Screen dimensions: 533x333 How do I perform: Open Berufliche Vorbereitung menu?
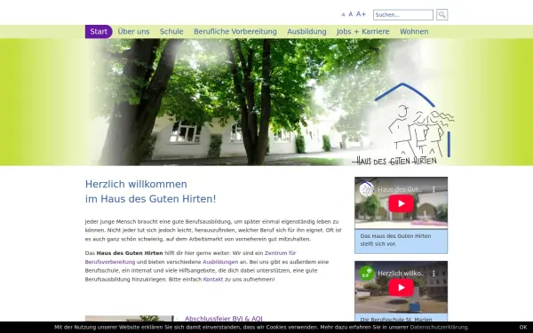click(235, 32)
